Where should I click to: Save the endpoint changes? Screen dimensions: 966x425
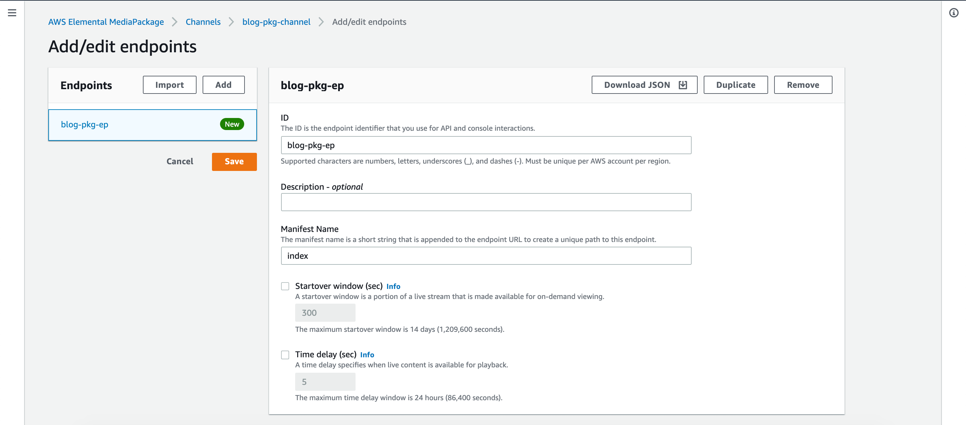tap(234, 162)
